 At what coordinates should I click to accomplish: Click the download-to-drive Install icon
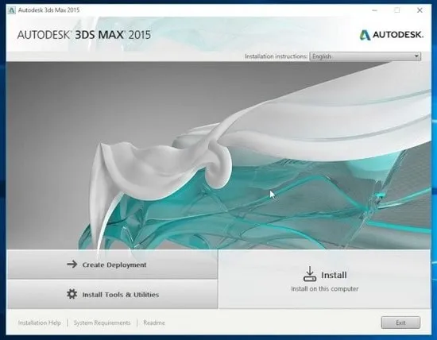tap(310, 274)
